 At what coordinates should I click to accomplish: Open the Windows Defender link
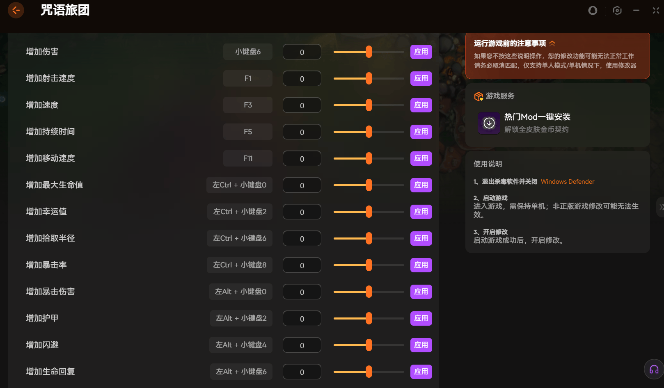pos(567,182)
